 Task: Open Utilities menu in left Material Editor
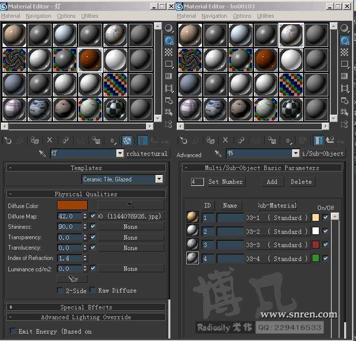click(x=90, y=16)
